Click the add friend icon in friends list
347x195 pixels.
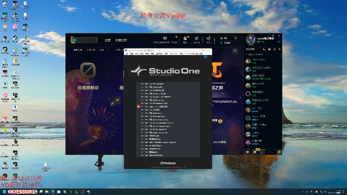pyautogui.click(x=264, y=49)
